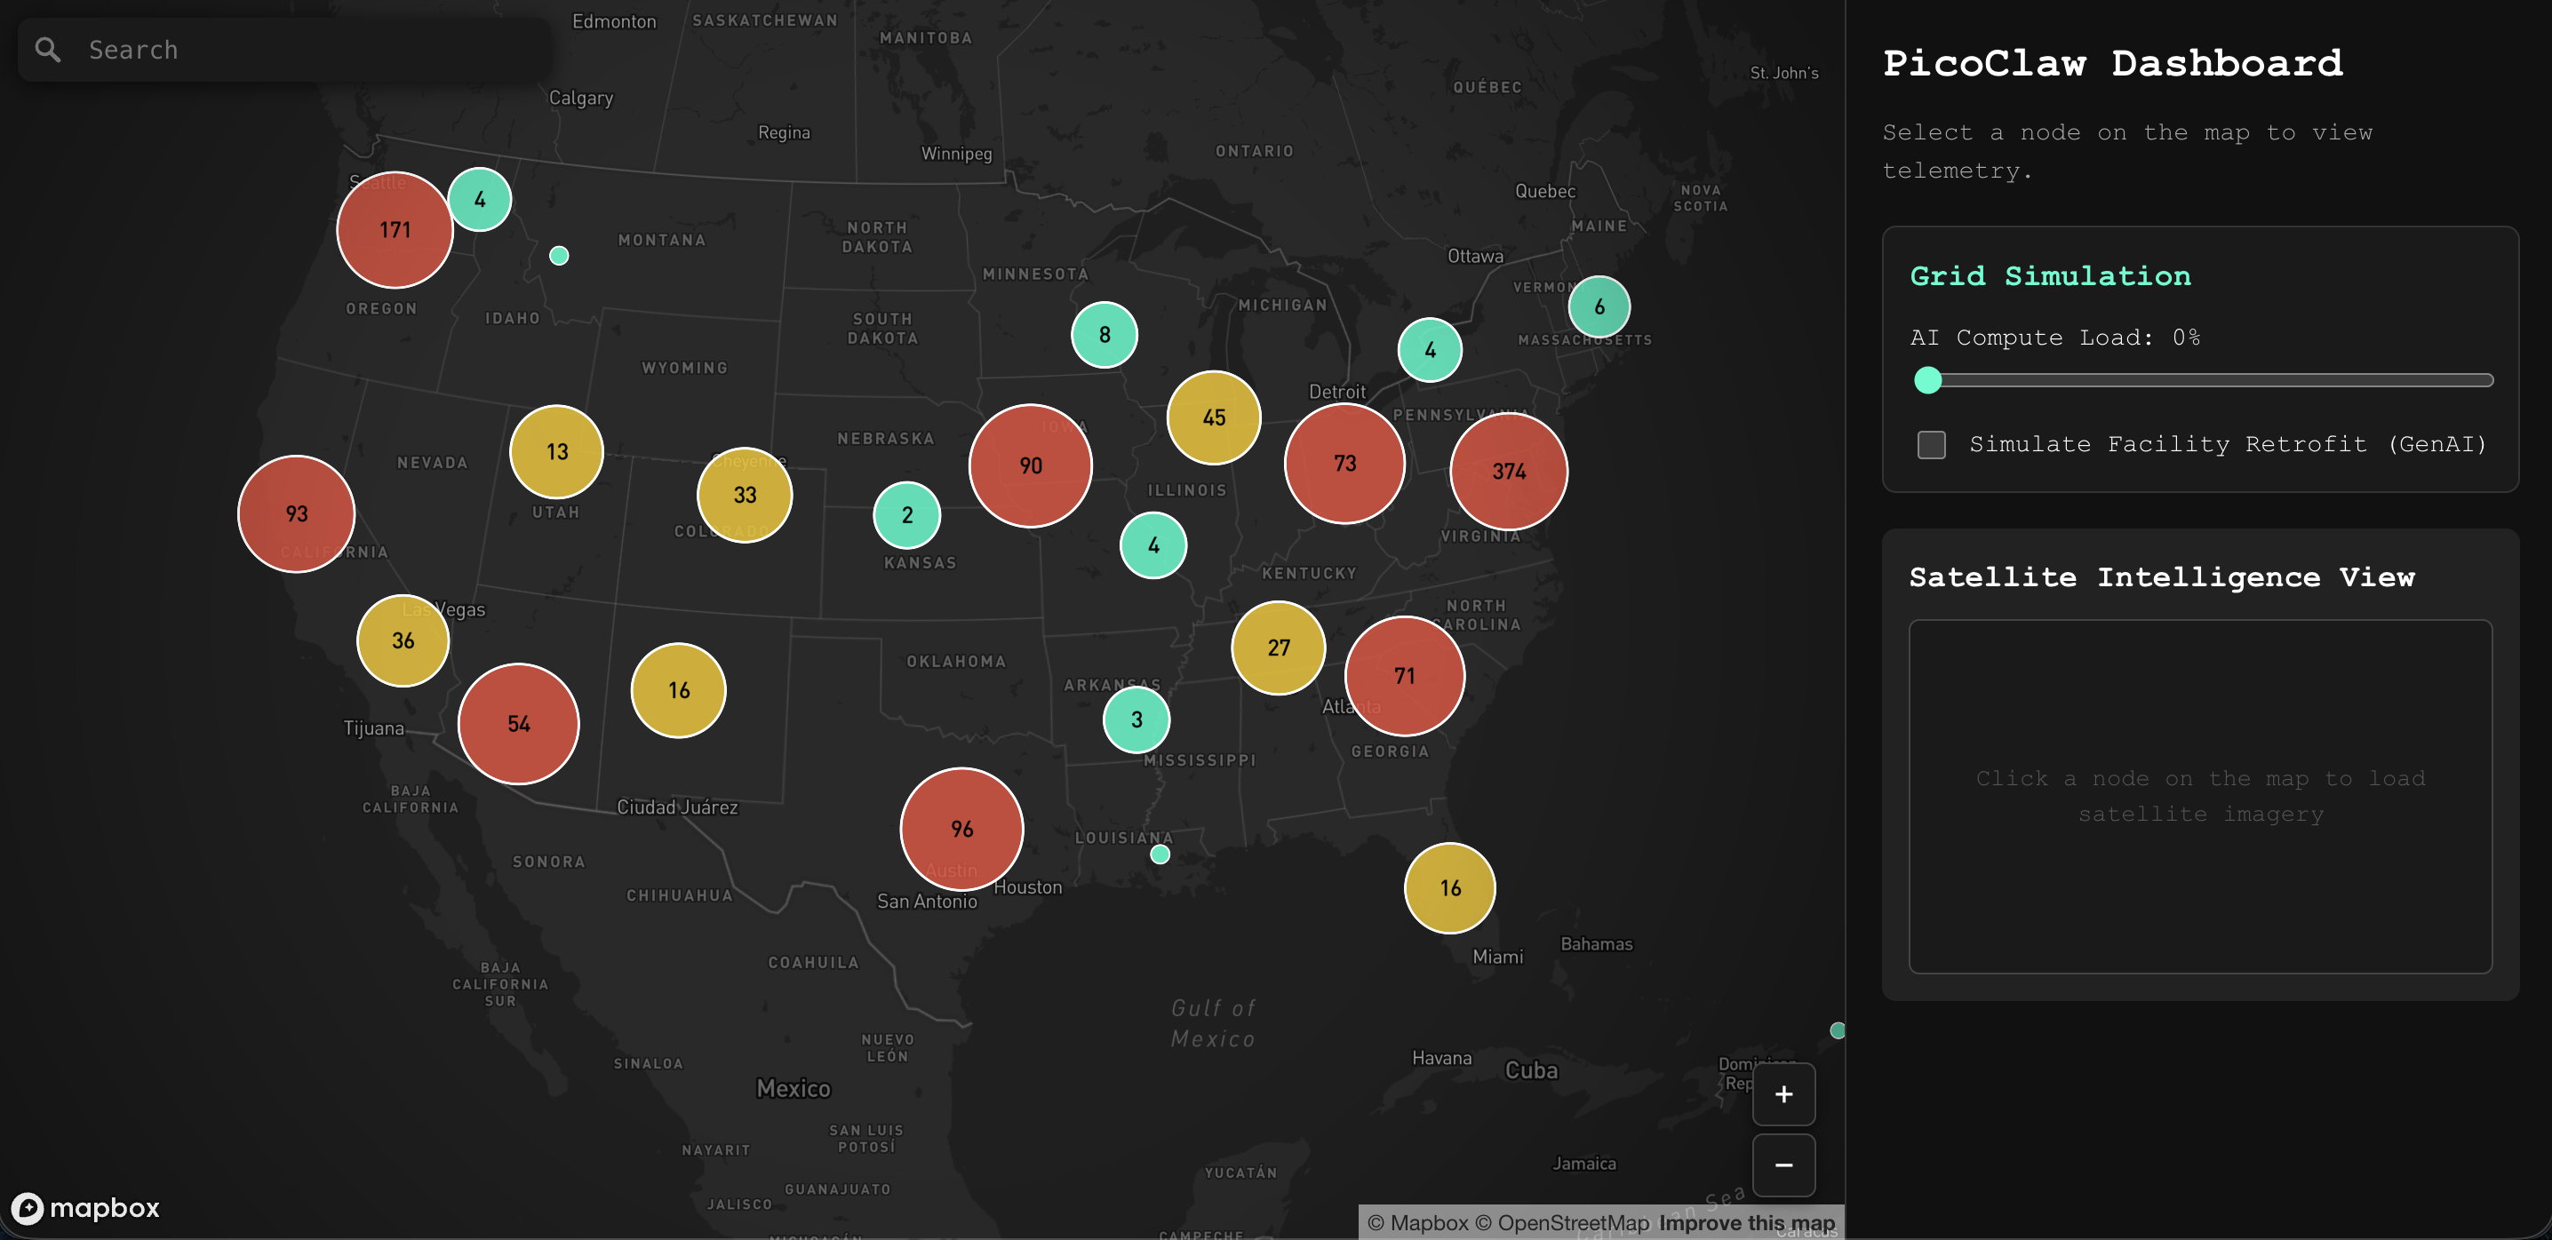Image resolution: width=2552 pixels, height=1240 pixels.
Task: Click the small green node in Louisiana
Action: point(1160,854)
